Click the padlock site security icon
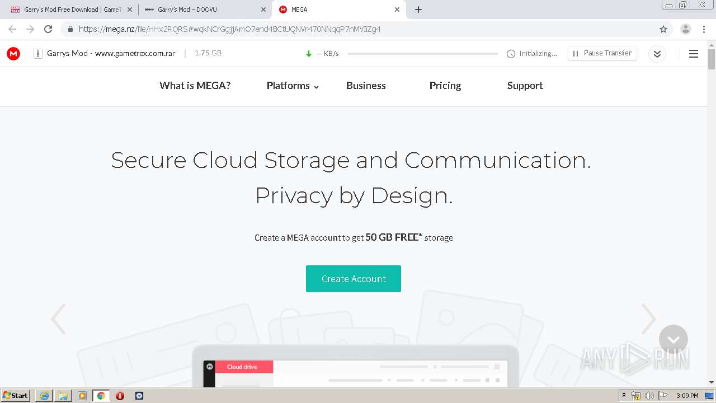 pos(70,29)
